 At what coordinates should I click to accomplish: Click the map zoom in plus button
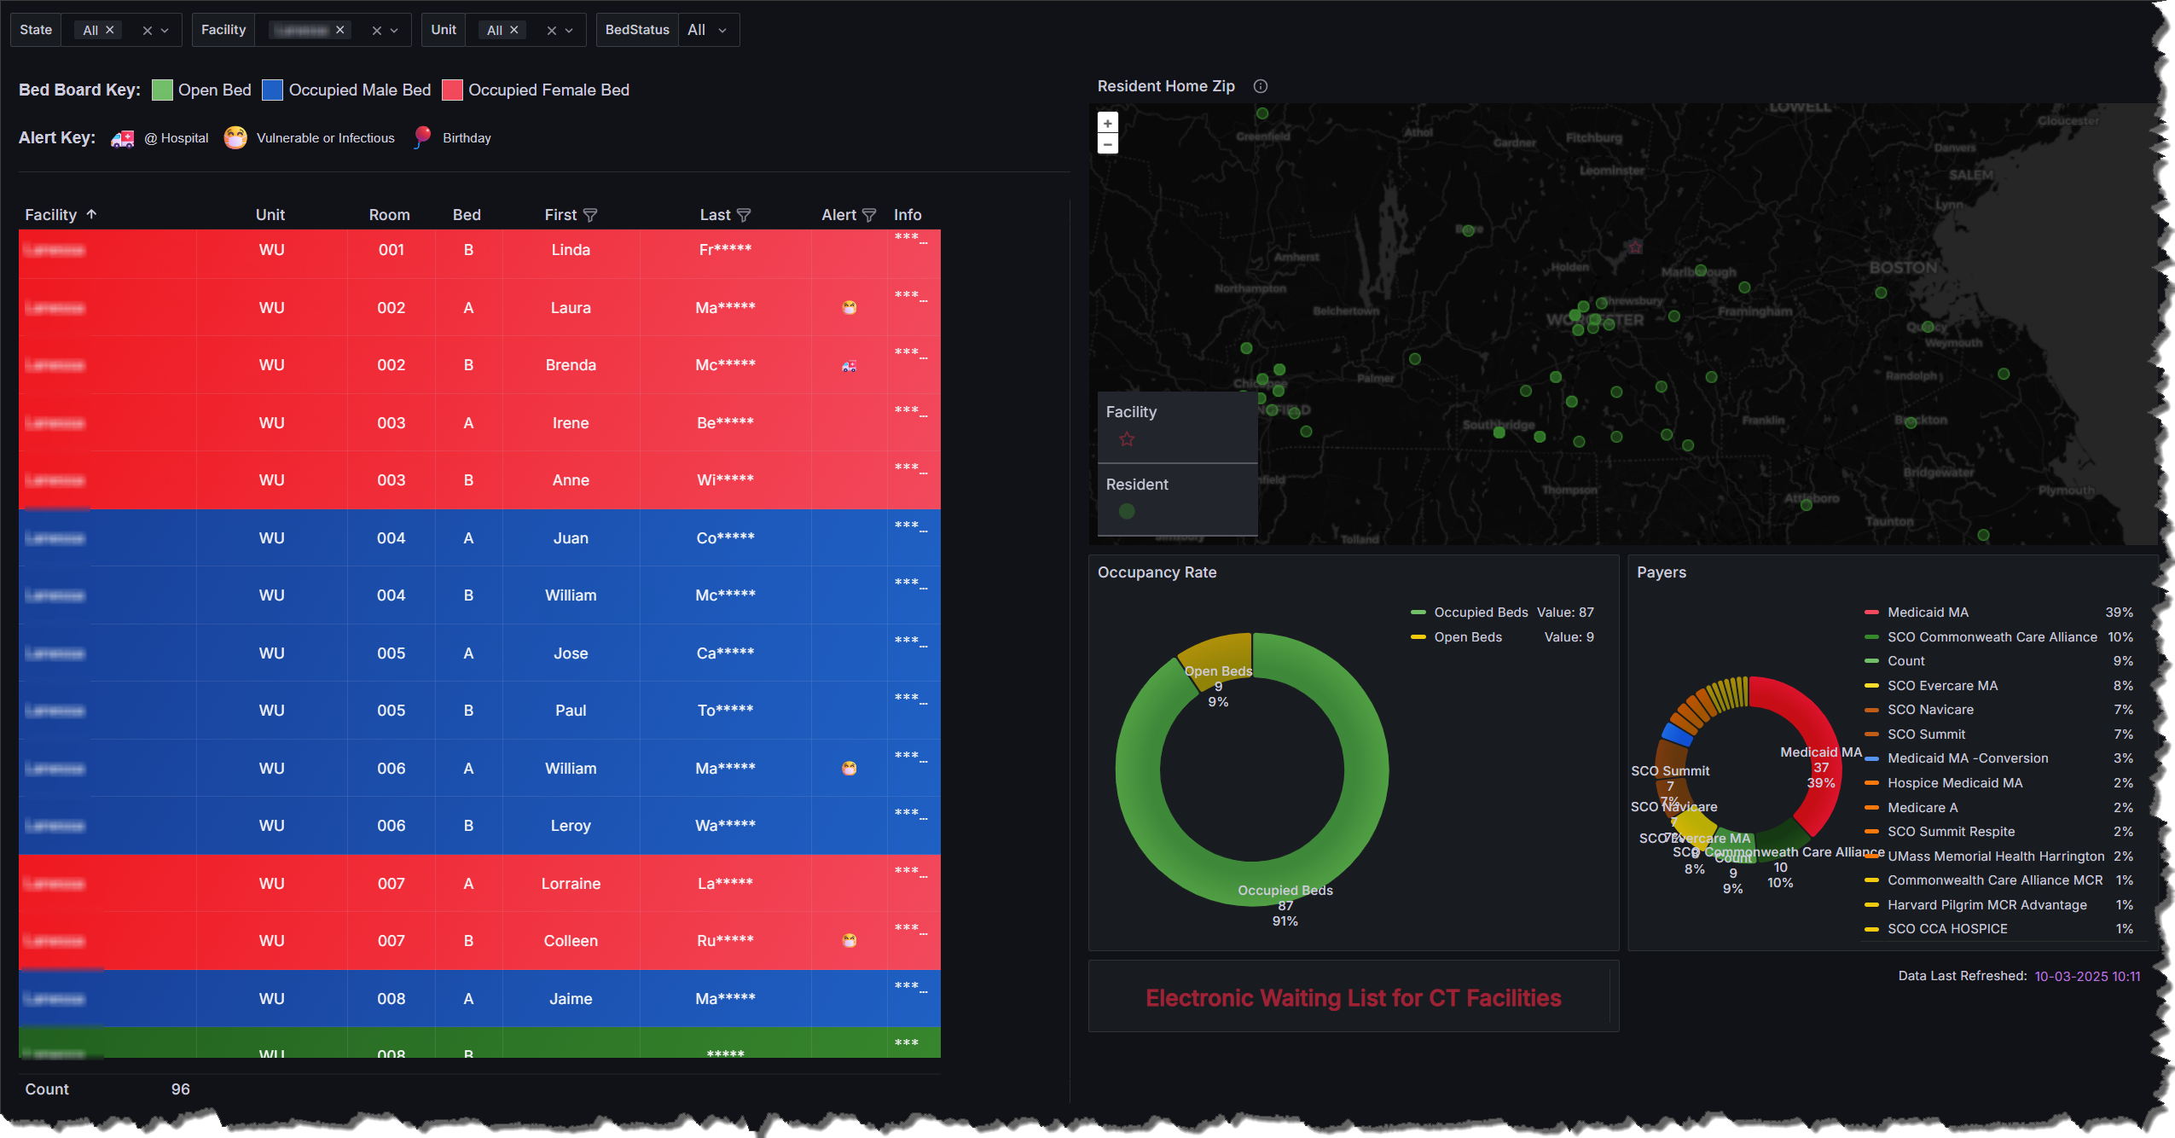tap(1107, 123)
